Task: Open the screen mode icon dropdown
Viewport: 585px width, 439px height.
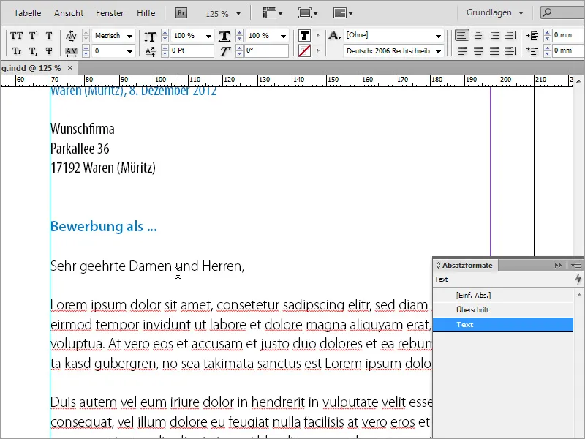Action: point(308,13)
